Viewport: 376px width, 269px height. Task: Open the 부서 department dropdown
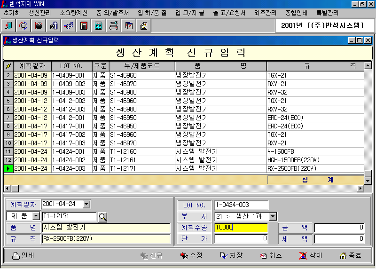tap(273, 216)
